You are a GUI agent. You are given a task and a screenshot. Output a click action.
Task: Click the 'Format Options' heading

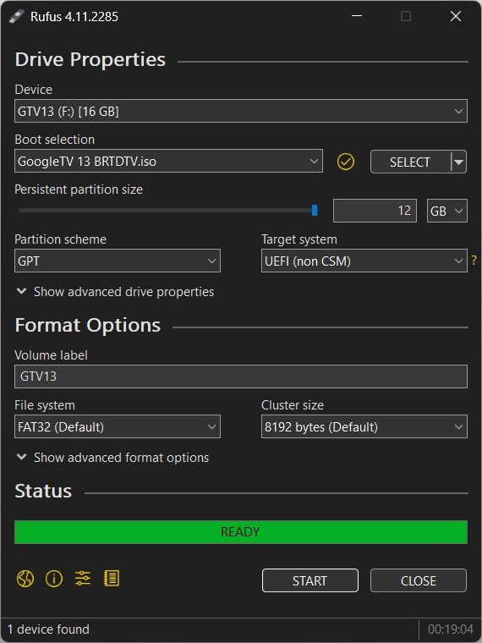pos(88,326)
